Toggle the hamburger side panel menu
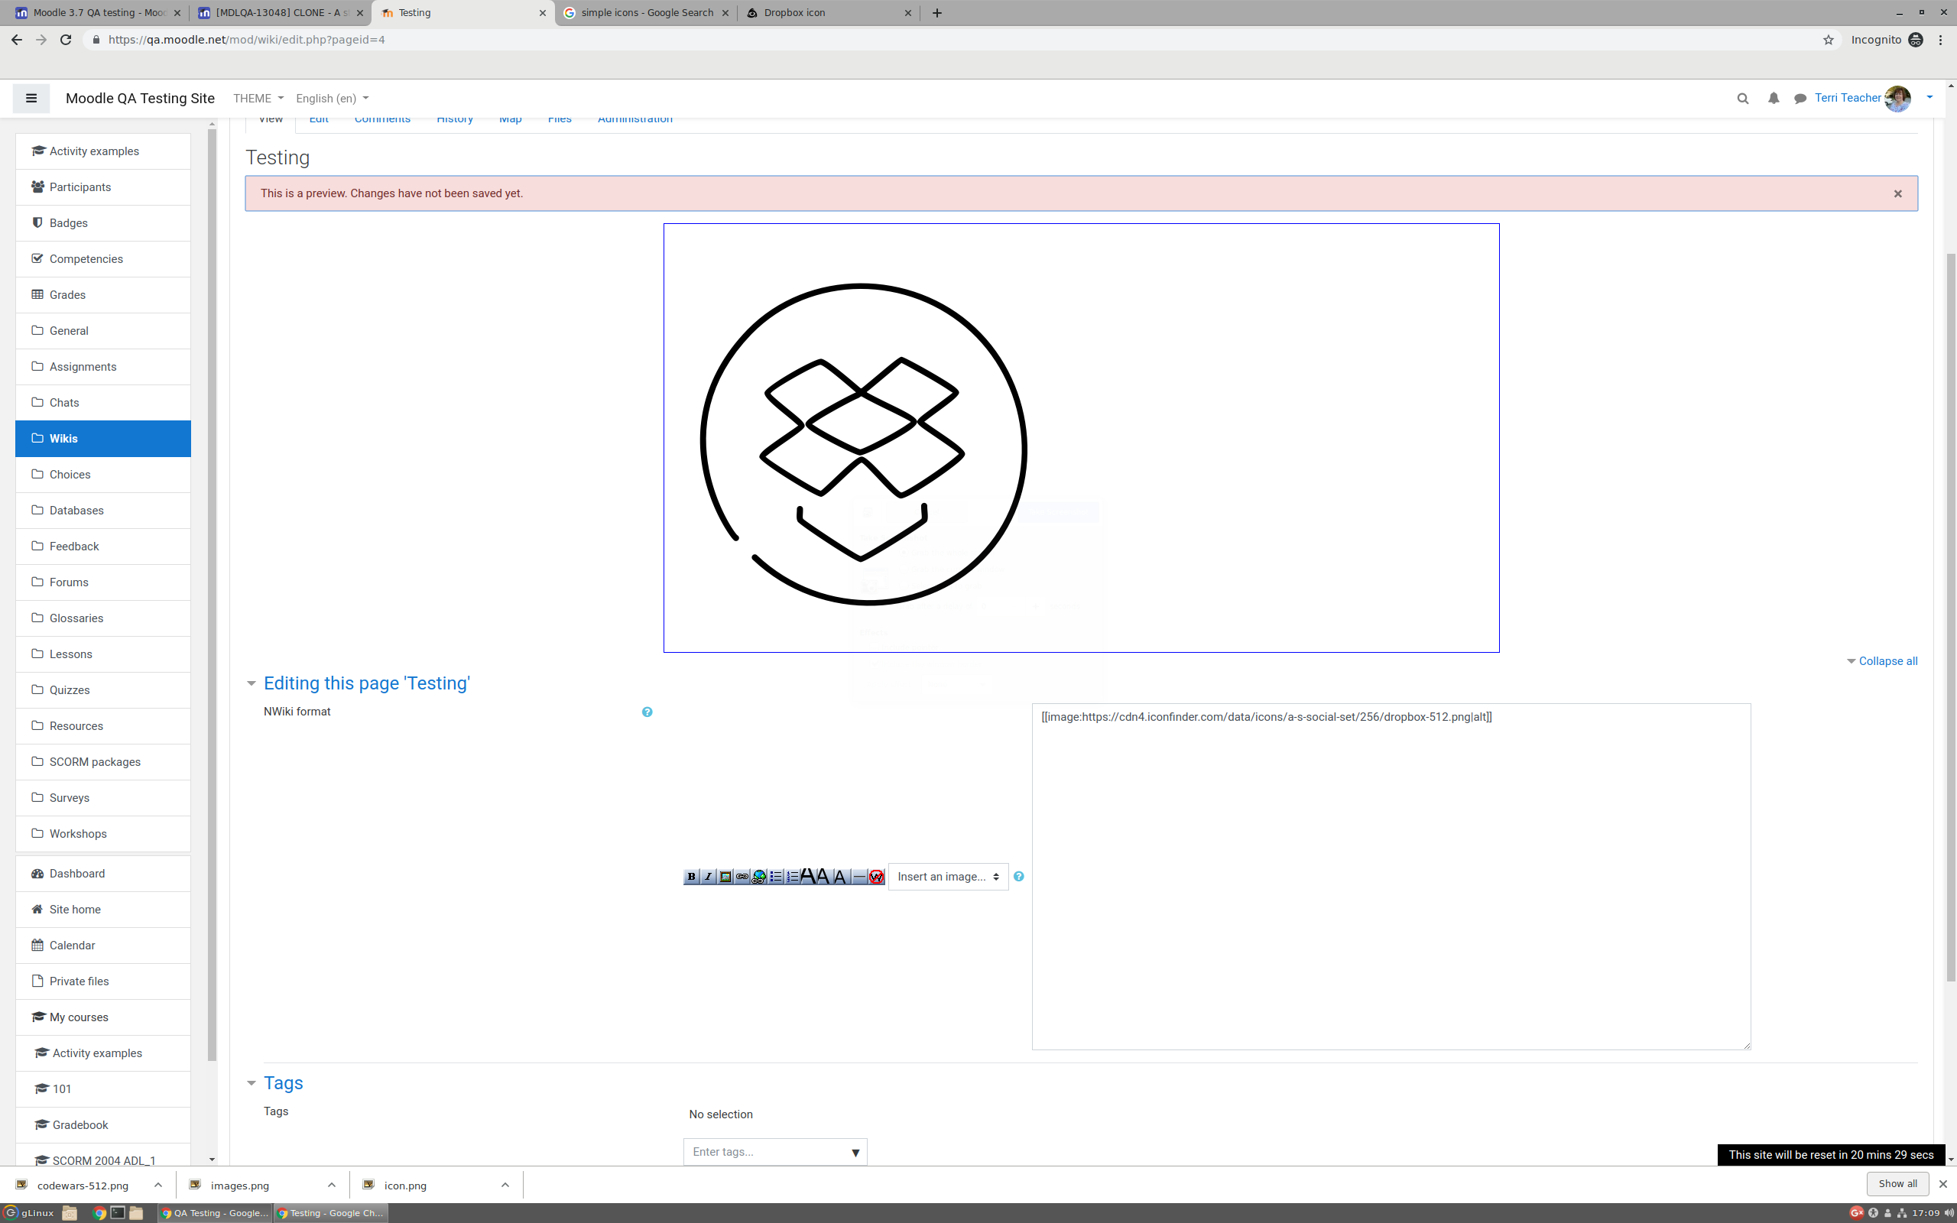Screen dimensions: 1957x1223 pyautogui.click(x=31, y=98)
